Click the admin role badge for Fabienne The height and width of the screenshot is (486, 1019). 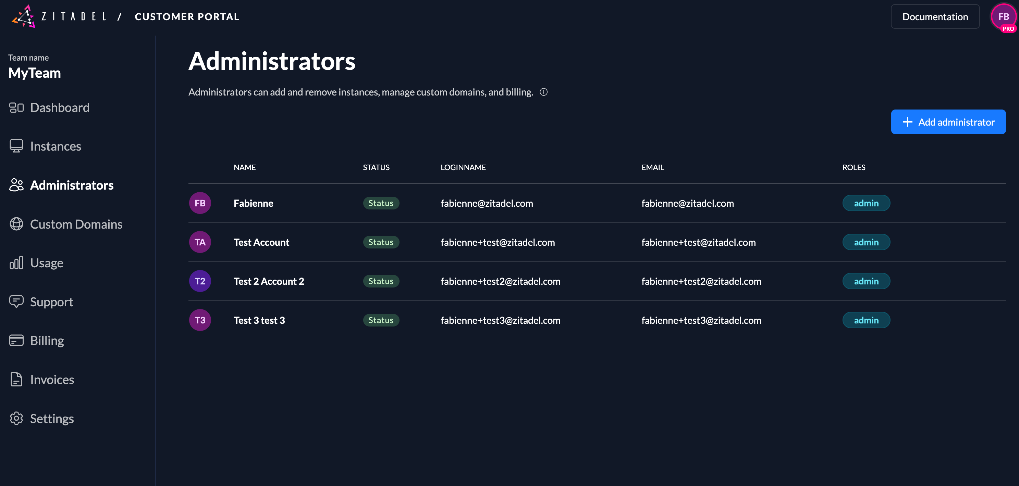click(x=866, y=203)
